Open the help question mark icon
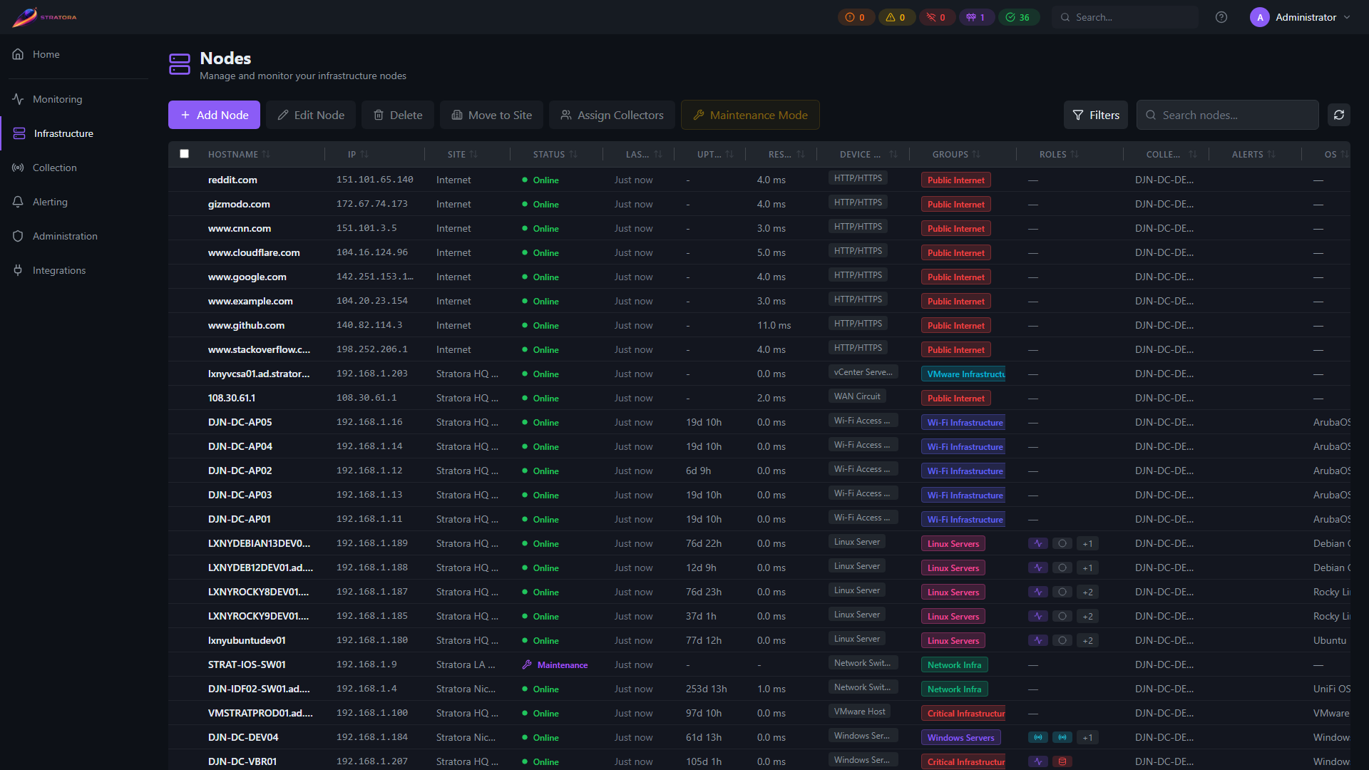 [1221, 17]
